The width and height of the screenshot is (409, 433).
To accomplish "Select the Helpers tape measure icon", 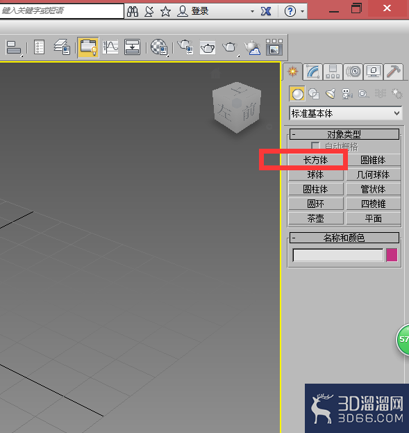I will pos(363,94).
